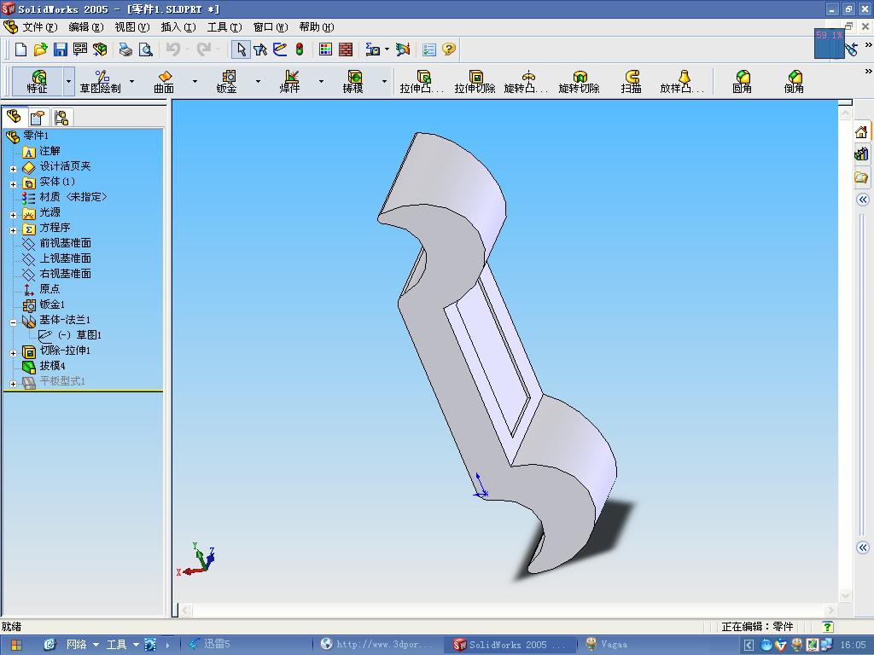Image resolution: width=874 pixels, height=655 pixels.
Task: Open dropdown arrow next to 草图绘制
Action: (132, 81)
